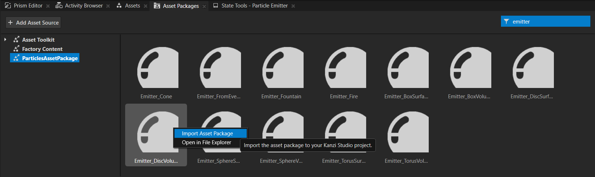Click the Asset Toolkit source icon

(16, 40)
